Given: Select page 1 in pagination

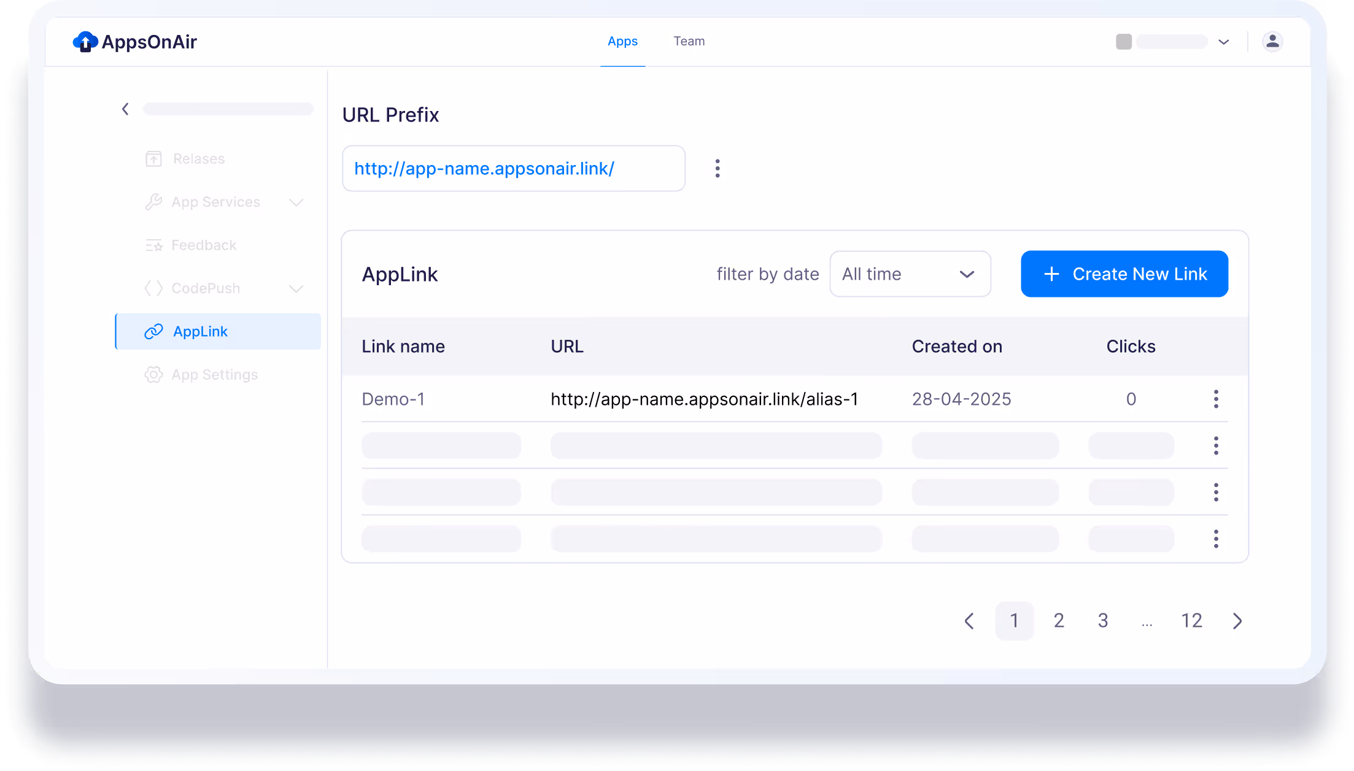Looking at the screenshot, I should coord(1015,621).
